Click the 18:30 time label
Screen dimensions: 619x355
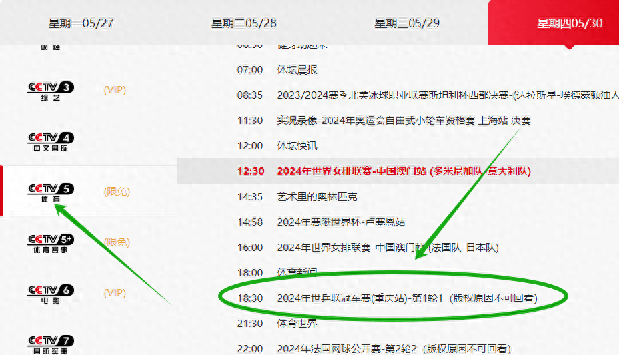[250, 298]
